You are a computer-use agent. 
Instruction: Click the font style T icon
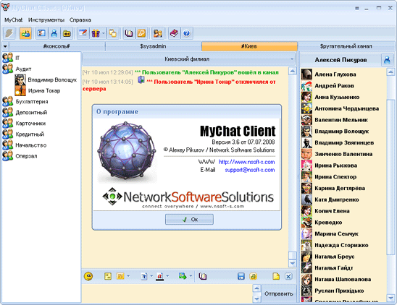(x=144, y=276)
